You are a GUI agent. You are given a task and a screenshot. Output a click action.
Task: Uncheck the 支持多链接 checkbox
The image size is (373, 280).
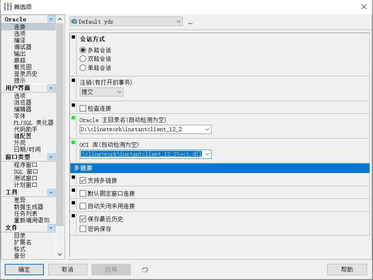pos(83,180)
